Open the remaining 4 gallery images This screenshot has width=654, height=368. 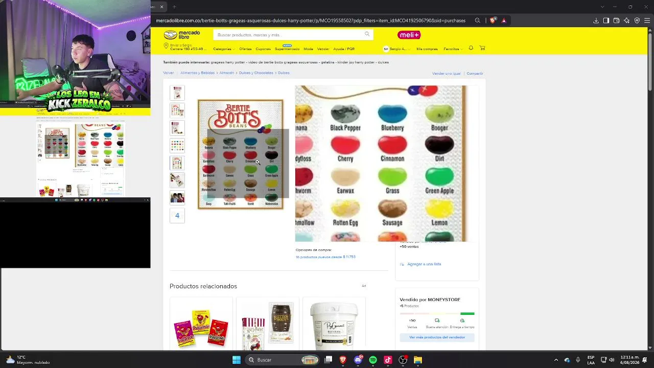point(177,215)
